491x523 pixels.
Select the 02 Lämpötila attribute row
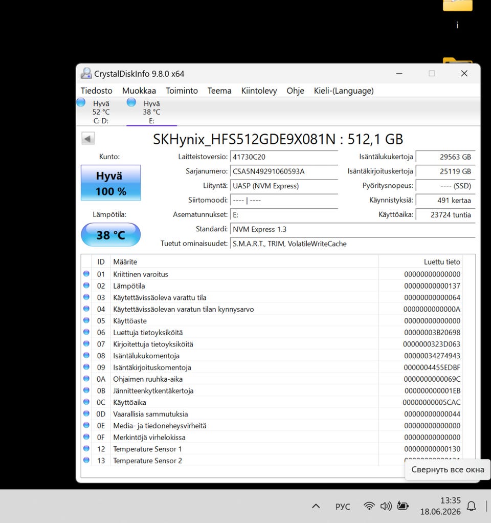[272, 286]
